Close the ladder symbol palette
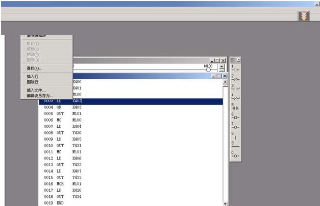This screenshot has height=206, width=320. click(x=238, y=60)
